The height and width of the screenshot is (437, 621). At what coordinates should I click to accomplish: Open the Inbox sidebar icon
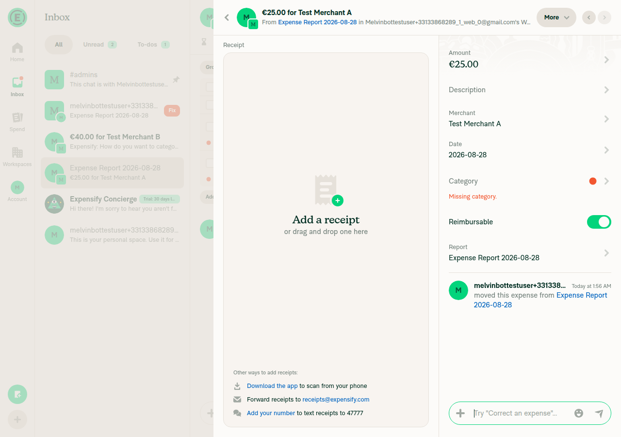click(x=17, y=87)
